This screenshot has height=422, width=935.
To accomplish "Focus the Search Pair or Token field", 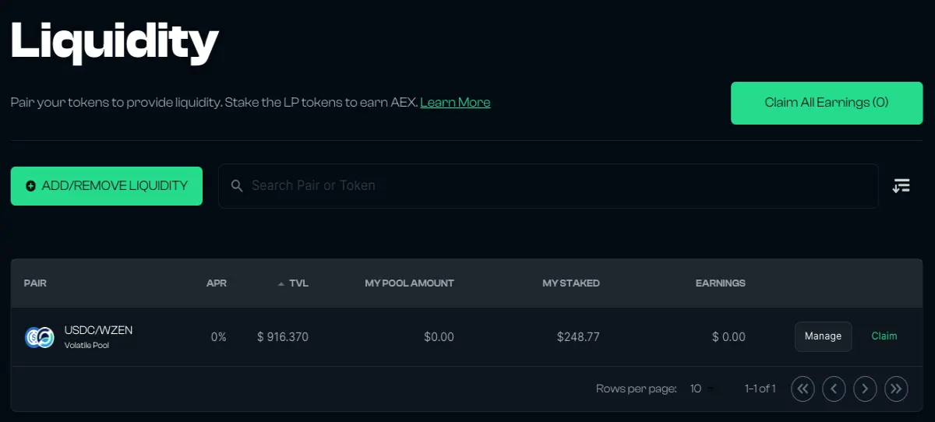I will [549, 186].
